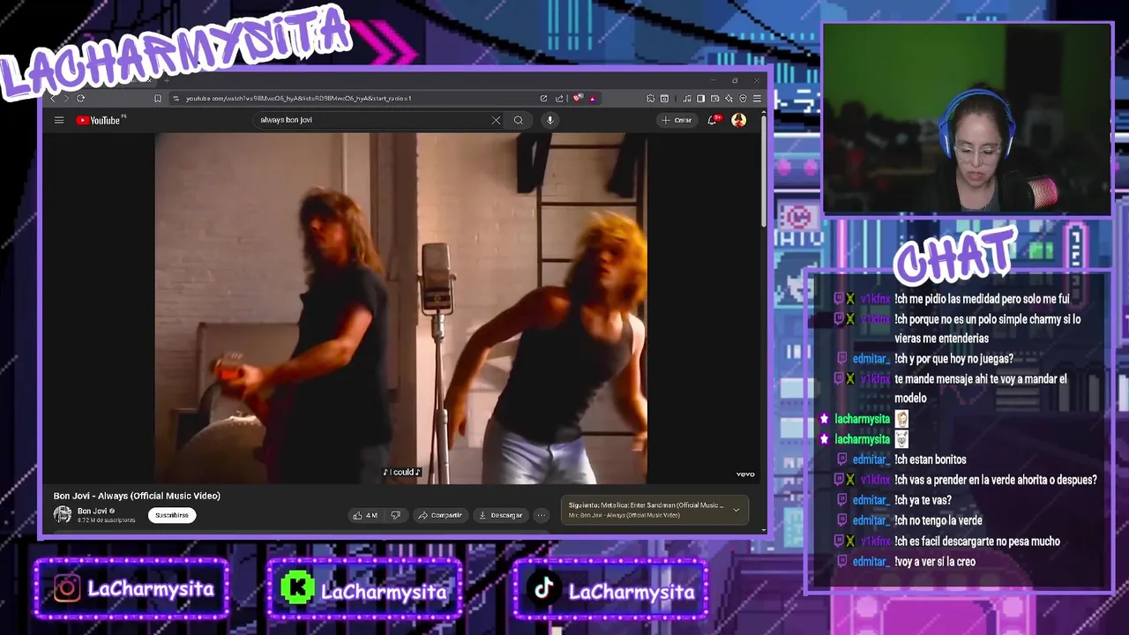Clear the search box with the X

pyautogui.click(x=496, y=120)
